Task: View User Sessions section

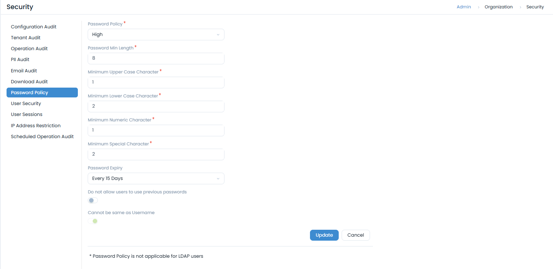Action: point(27,115)
